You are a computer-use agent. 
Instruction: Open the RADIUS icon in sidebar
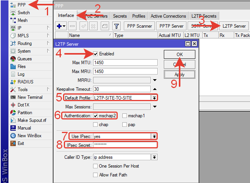pyautogui.click(x=13, y=82)
